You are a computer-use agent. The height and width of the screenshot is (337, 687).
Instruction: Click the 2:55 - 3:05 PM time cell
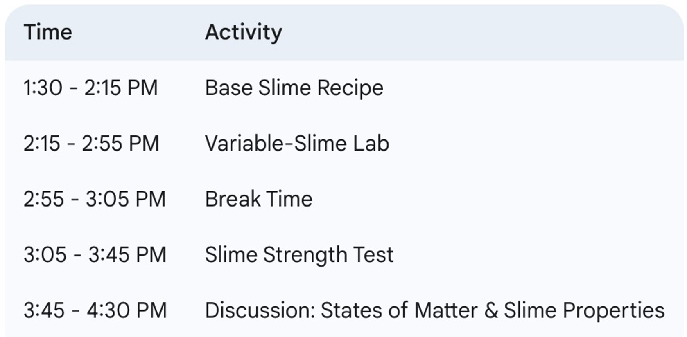coord(95,199)
